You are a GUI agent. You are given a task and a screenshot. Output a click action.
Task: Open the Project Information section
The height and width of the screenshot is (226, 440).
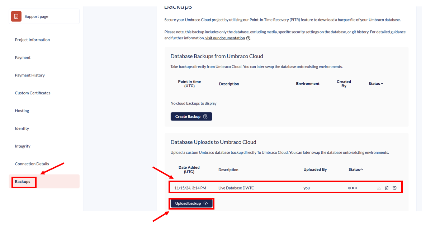(32, 40)
